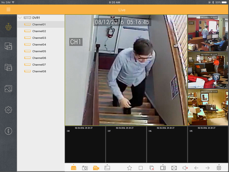
Task: Open the split-screen layout icon
Action: pyautogui.click(x=163, y=168)
